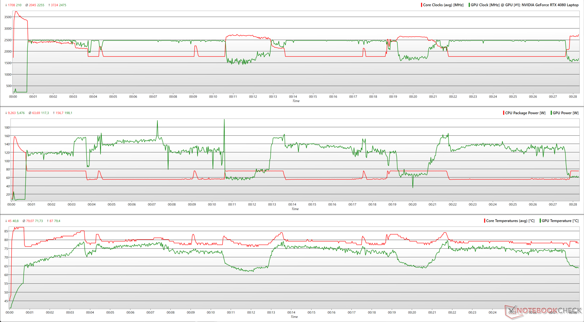Click the up-arrow maximum icon in temperature chart
The height and width of the screenshot is (322, 584).
coord(48,221)
